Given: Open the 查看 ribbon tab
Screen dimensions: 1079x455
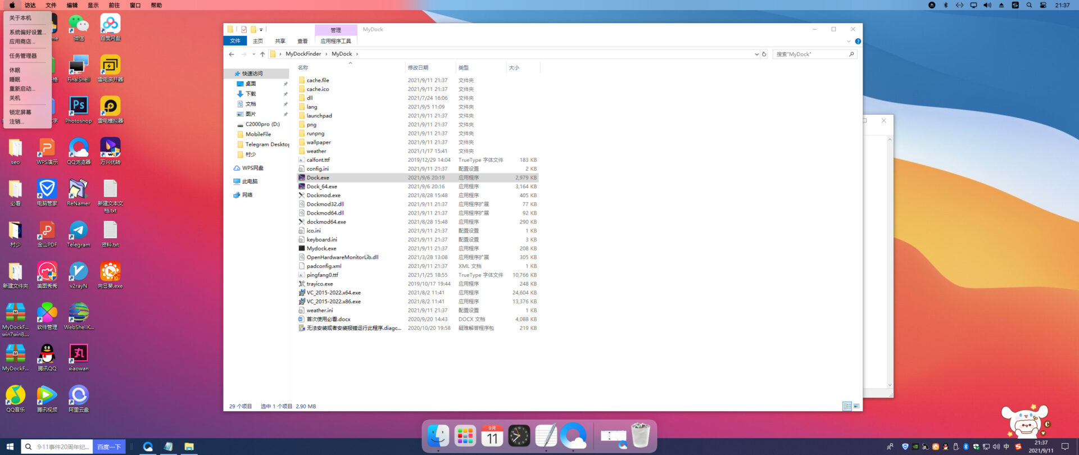Looking at the screenshot, I should click(302, 41).
